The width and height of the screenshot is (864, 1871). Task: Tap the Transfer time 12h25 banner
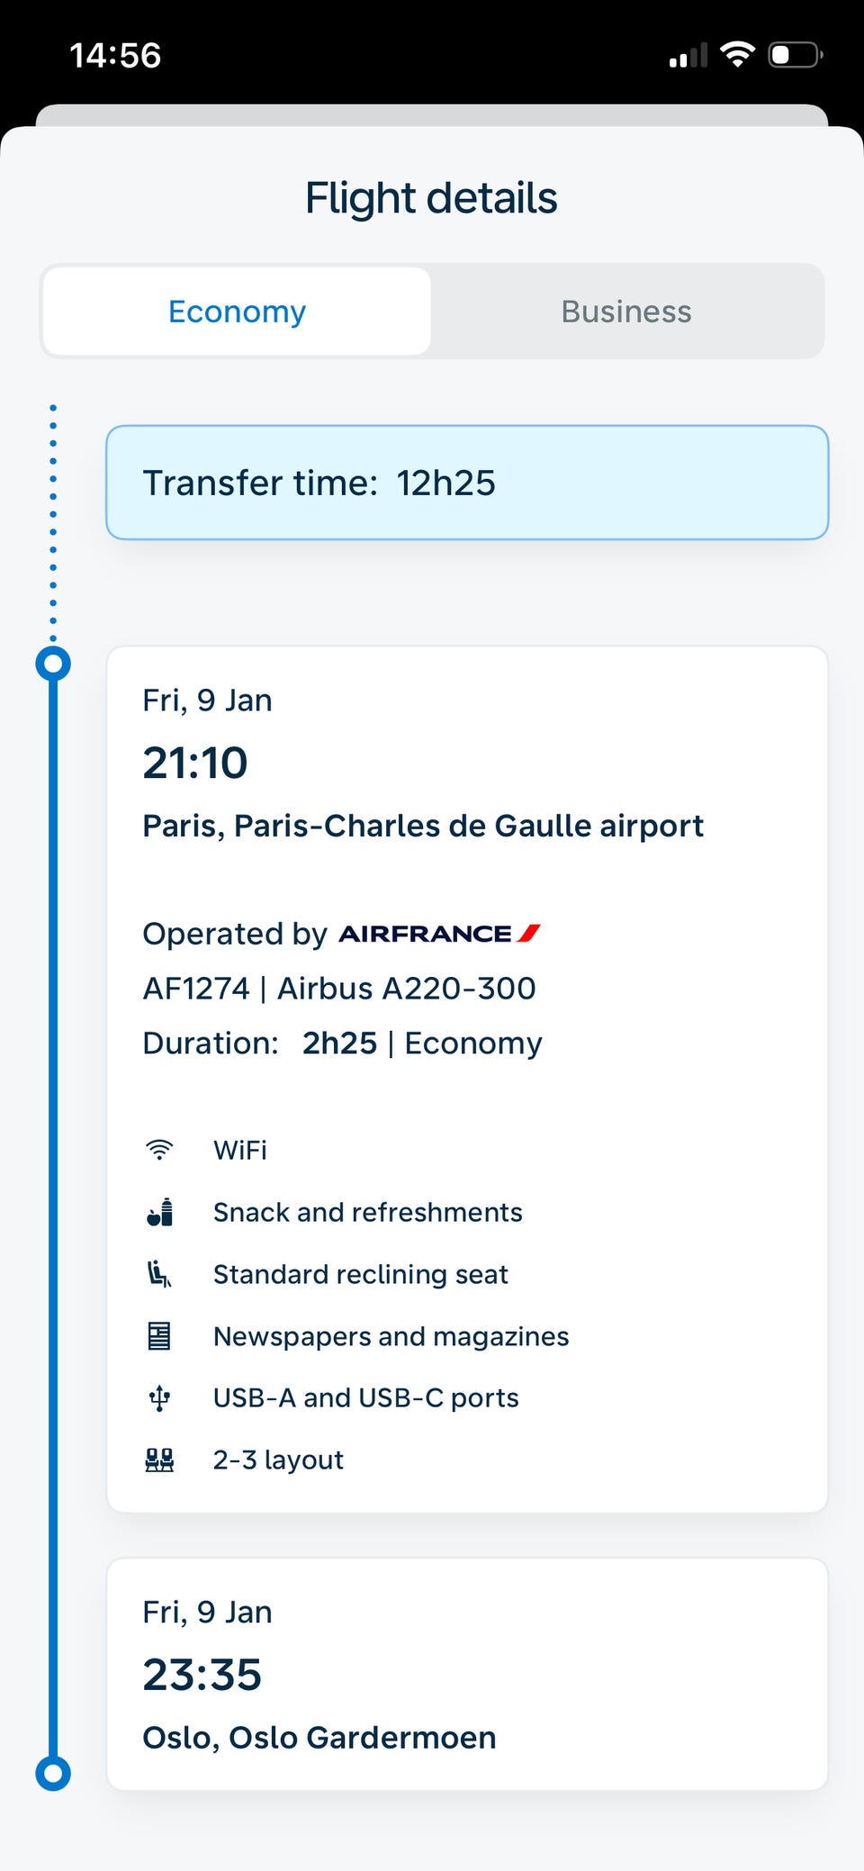[x=467, y=483]
